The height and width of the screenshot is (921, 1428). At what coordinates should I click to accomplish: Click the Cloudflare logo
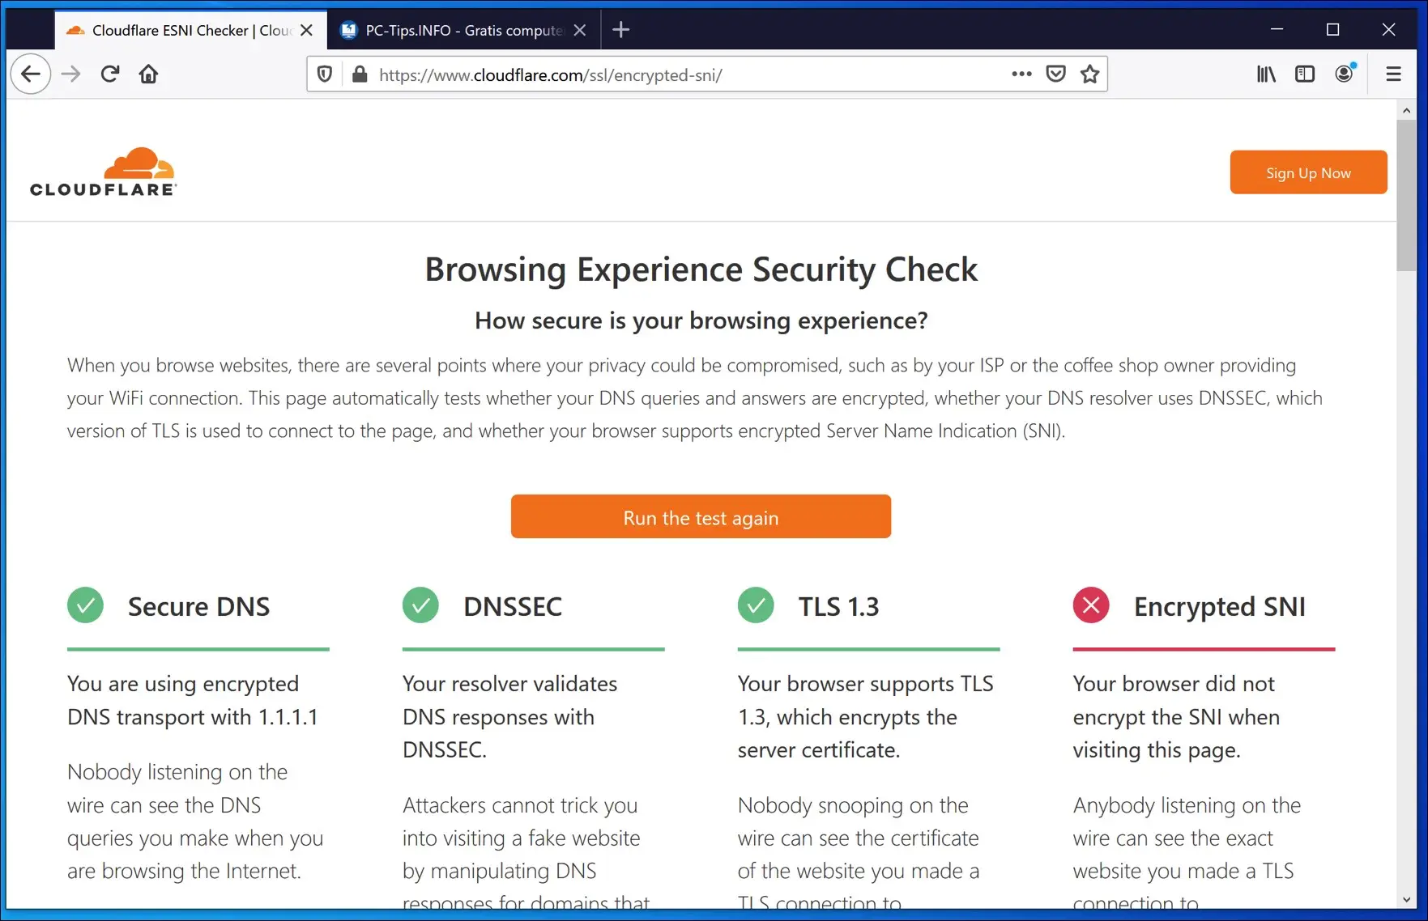[x=103, y=172]
